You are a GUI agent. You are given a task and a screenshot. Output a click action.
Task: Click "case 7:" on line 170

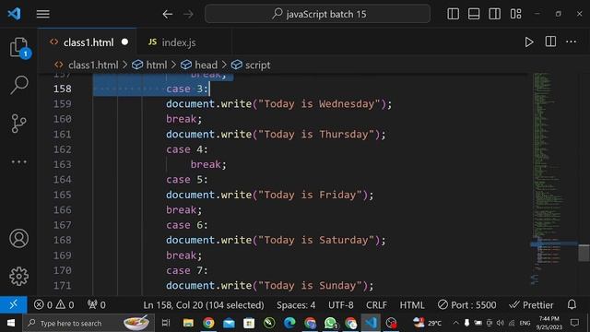tap(187, 270)
